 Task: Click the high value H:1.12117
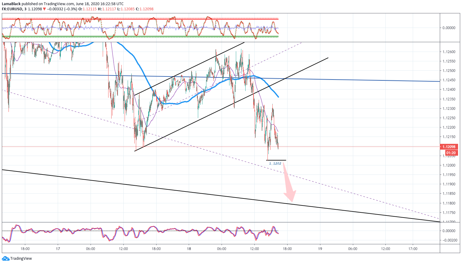click(107, 9)
